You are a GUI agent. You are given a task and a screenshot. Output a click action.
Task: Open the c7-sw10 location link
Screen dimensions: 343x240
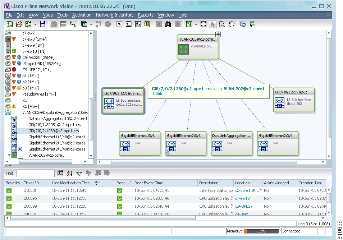[x=242, y=198]
